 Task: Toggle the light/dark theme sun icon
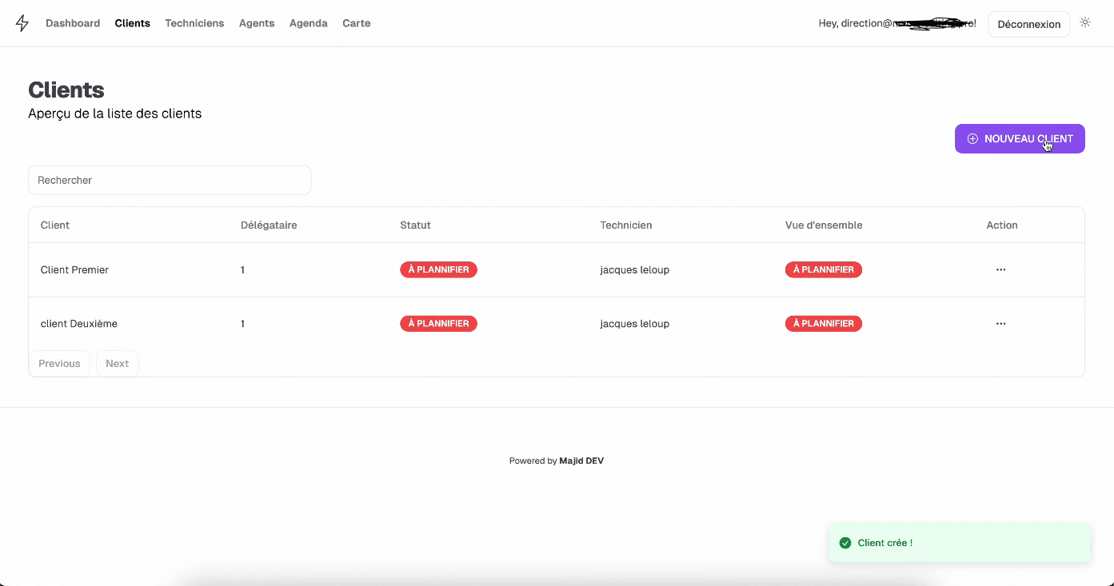(x=1085, y=22)
